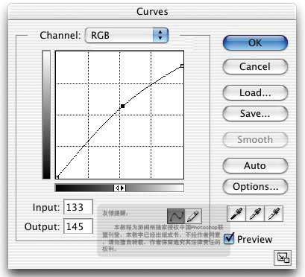This screenshot has width=305, height=277.
Task: Select the white point eyedropper
Action: [274, 214]
